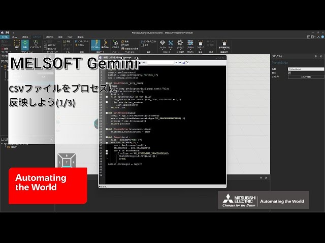The height and width of the screenshot is (243, 325).
Task: Click the search magnifier in component tree
Action: tap(51, 139)
